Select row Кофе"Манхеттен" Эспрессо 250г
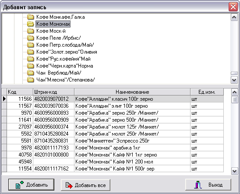Screen dimensions: 240x194 point(113,141)
